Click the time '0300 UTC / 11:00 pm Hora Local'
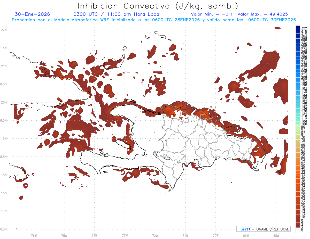The image size is (310, 239). tap(117, 14)
